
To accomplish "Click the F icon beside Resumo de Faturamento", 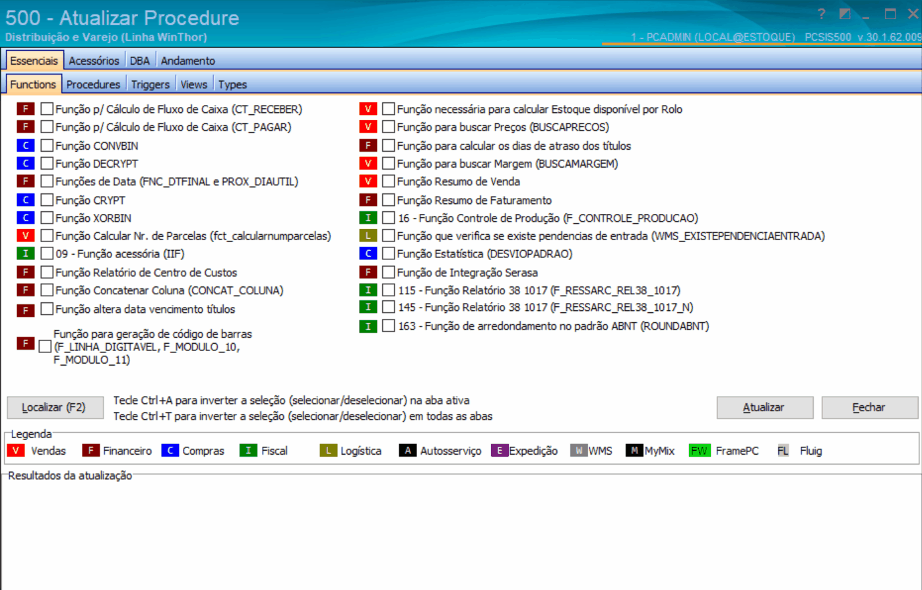I will 368,200.
